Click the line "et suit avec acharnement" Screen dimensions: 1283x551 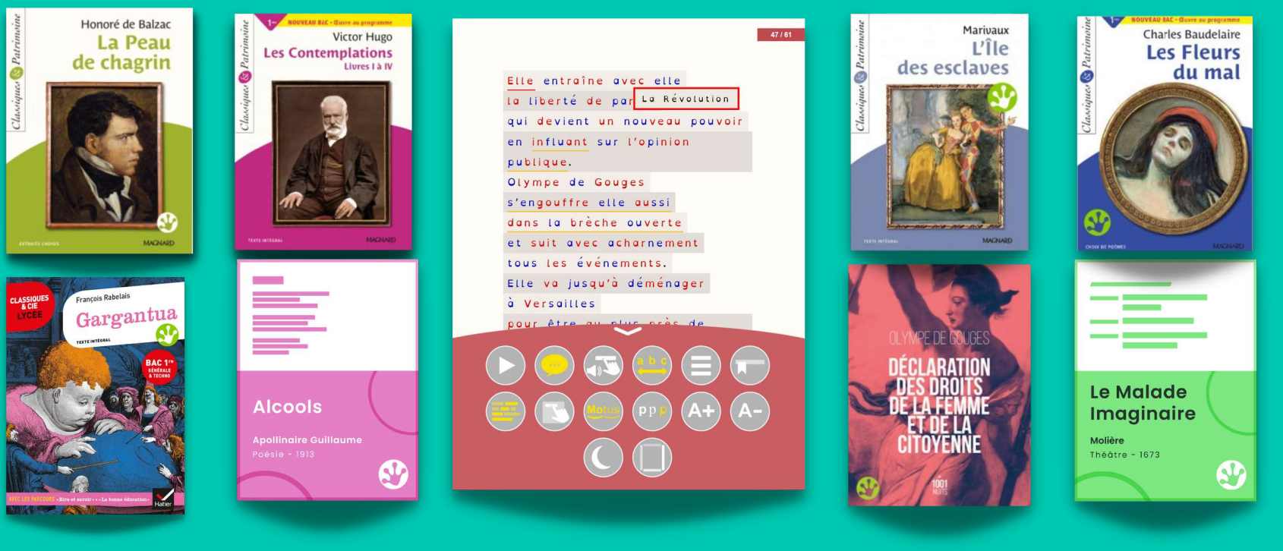(604, 243)
